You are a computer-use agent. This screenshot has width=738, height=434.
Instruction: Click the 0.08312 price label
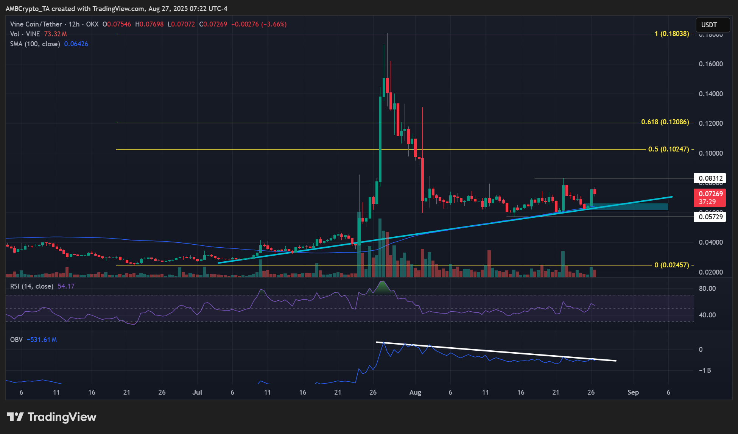pos(710,178)
